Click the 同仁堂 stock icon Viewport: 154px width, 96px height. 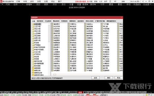click(102, 26)
